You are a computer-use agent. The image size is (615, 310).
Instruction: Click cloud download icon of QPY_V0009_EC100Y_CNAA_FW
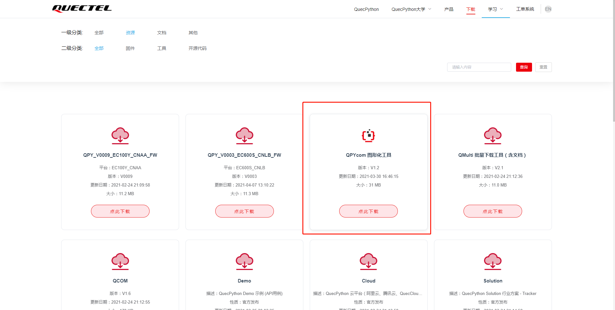[x=120, y=136]
